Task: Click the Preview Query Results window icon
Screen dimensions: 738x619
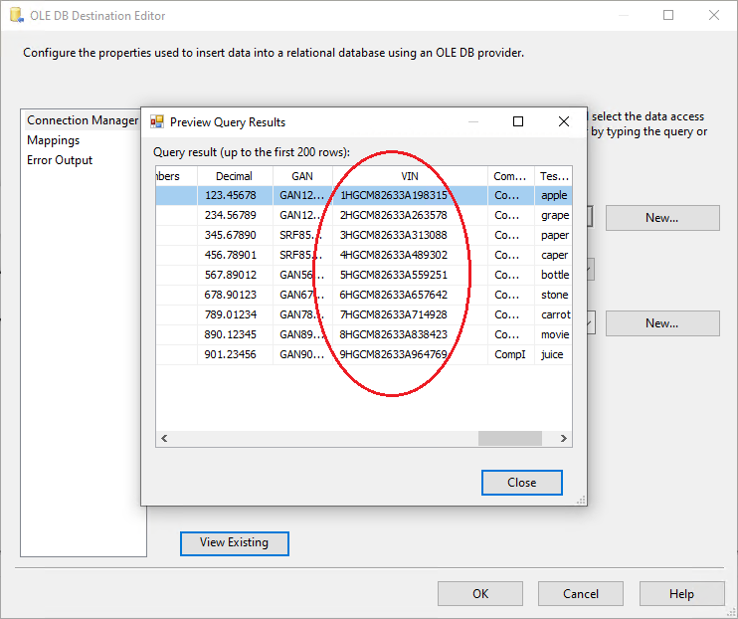Action: coord(157,122)
